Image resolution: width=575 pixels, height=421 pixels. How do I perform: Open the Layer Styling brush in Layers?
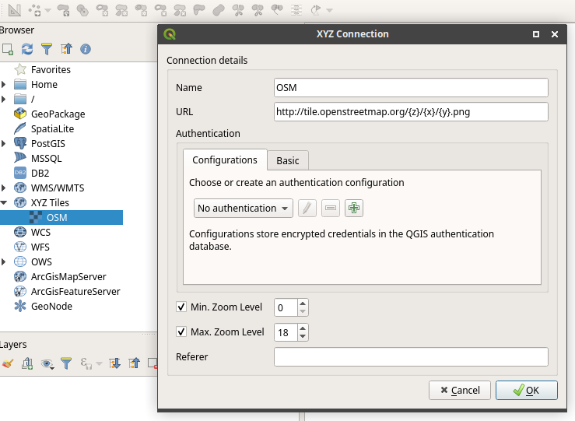[x=8, y=363]
